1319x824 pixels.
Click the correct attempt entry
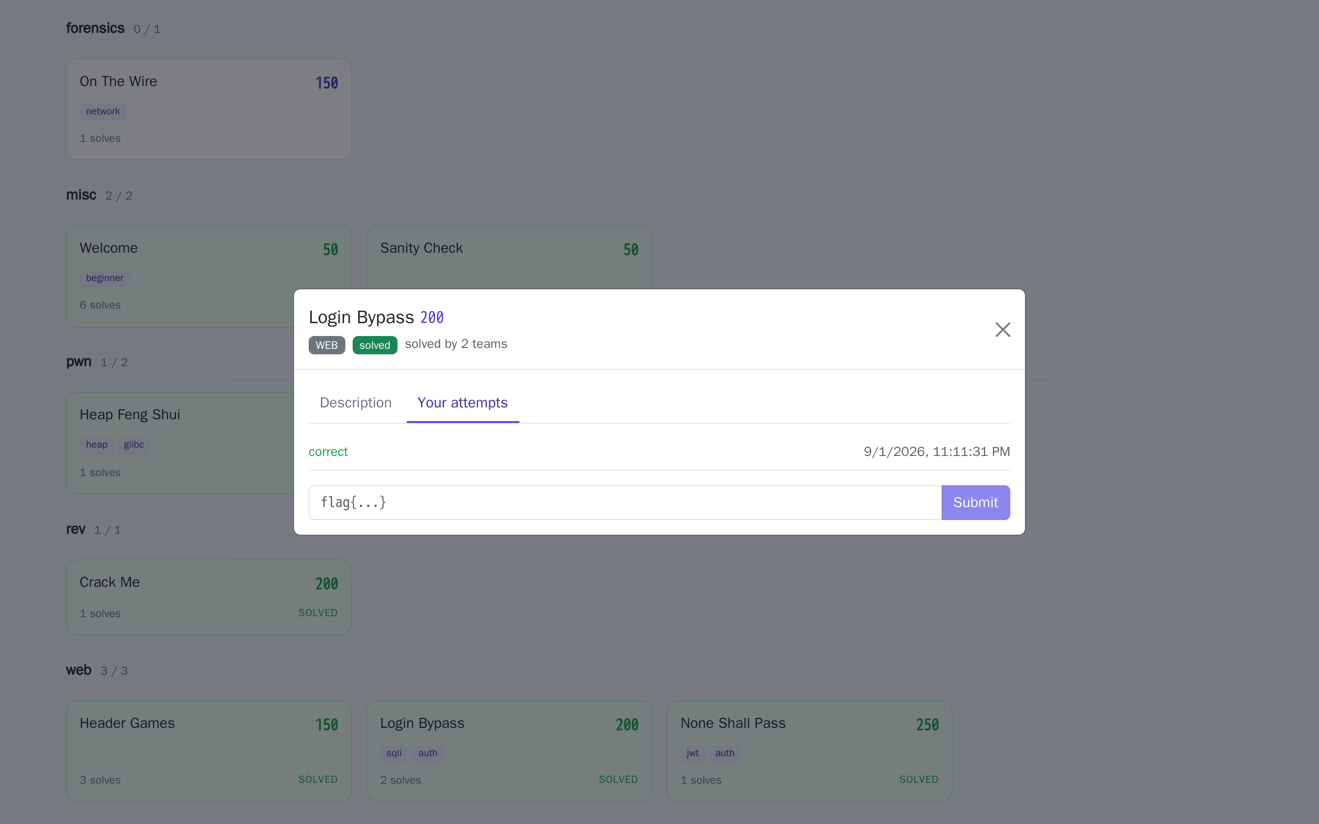[659, 452]
